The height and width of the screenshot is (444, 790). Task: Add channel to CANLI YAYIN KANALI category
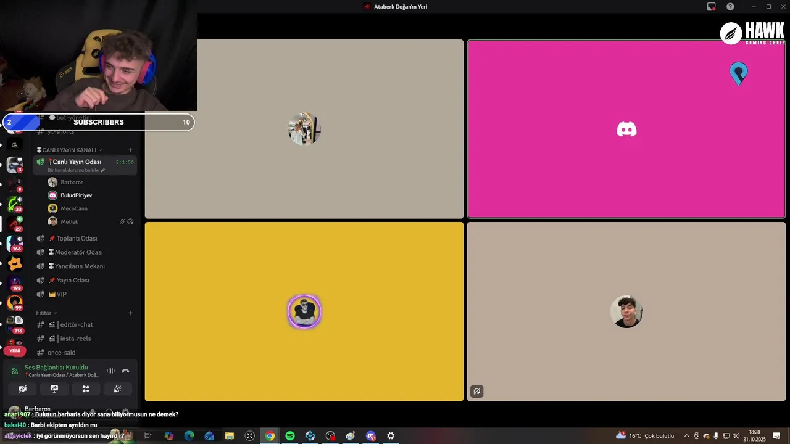coord(130,150)
